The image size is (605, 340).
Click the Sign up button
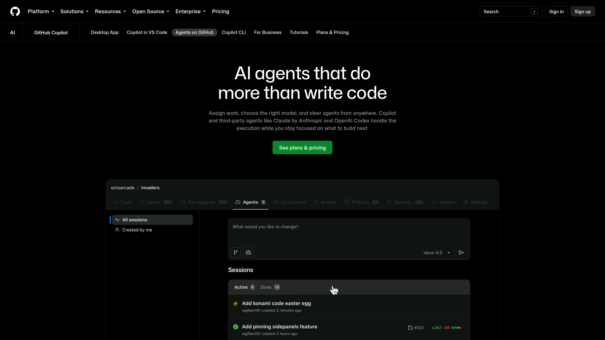point(583,11)
